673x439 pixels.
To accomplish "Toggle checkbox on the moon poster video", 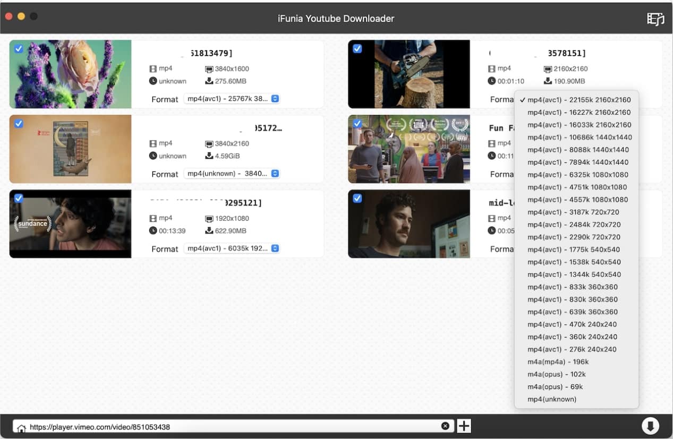I will pos(19,124).
